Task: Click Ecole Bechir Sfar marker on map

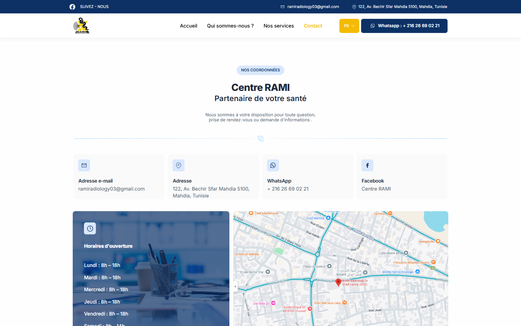Action: pyautogui.click(x=268, y=272)
